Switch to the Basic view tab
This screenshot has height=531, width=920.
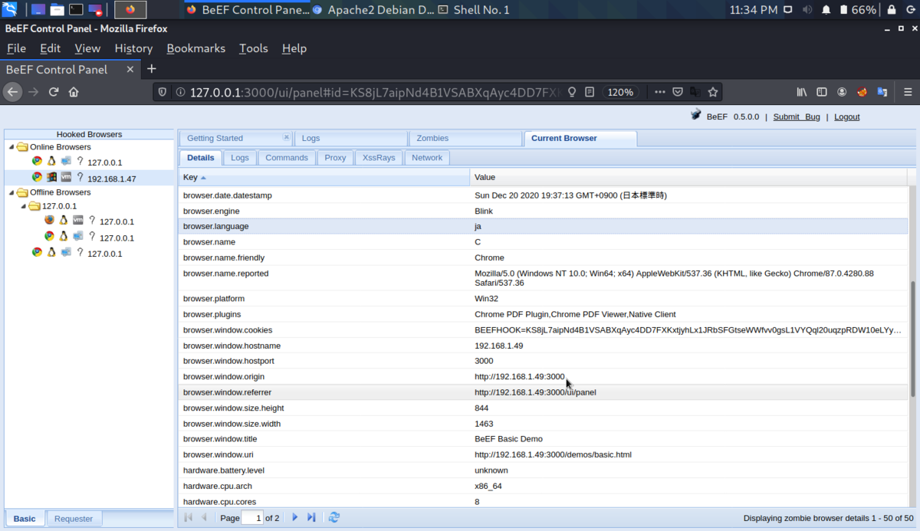[25, 519]
